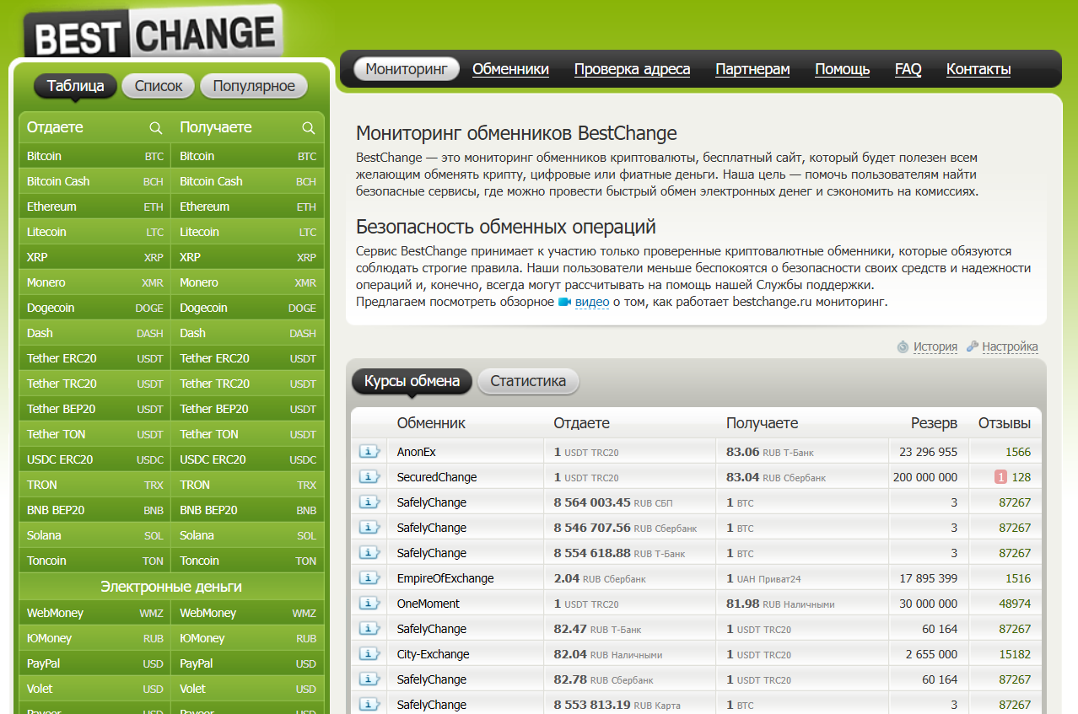
Task: Switch to the Список view tab
Action: tap(159, 86)
